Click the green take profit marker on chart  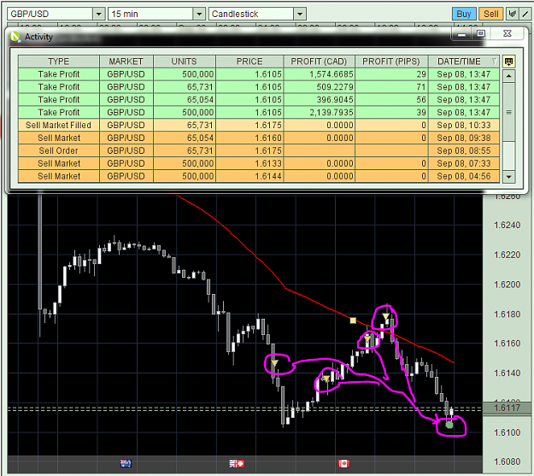click(449, 425)
